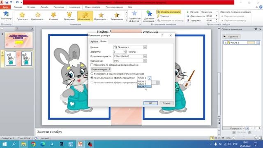This screenshot has height=148, width=263.
Task: Switch to Slide Sorter view icon
Action: tap(216, 138)
